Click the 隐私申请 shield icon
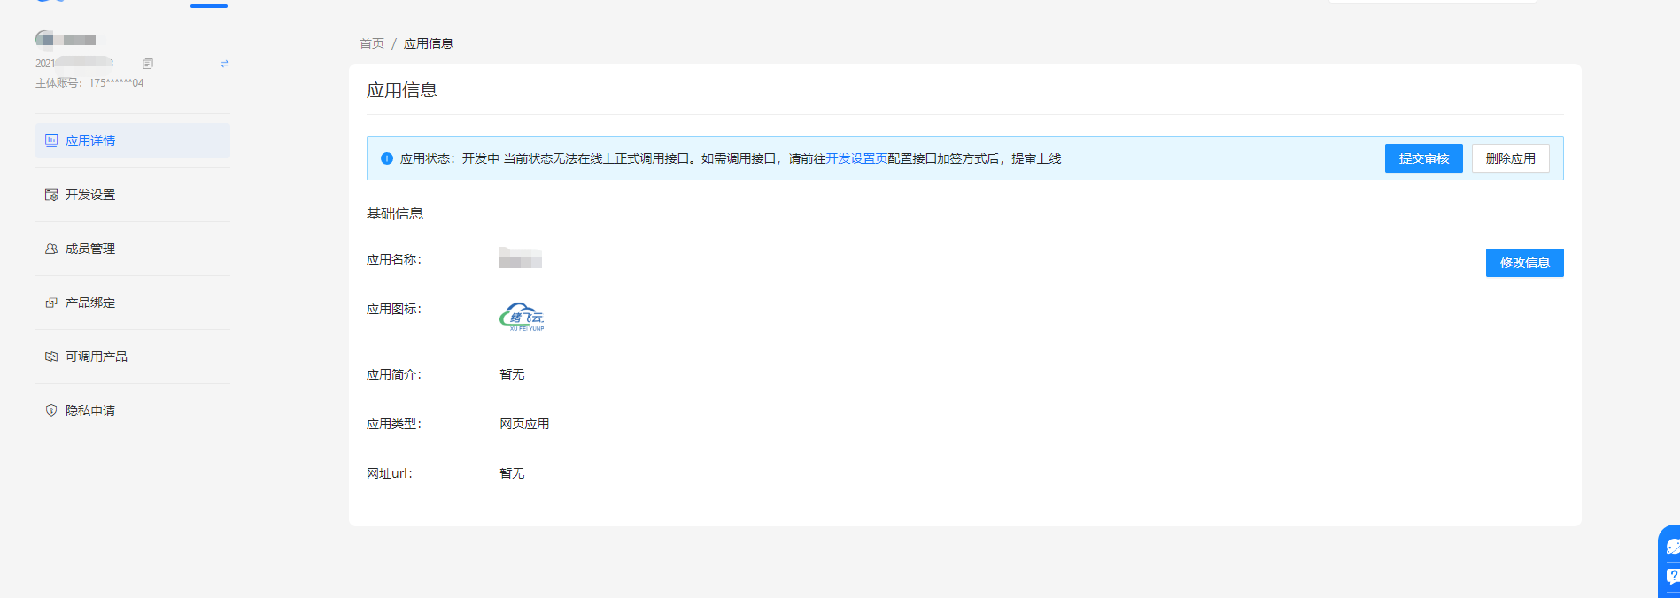Screen dimensions: 1680x598 coord(51,410)
